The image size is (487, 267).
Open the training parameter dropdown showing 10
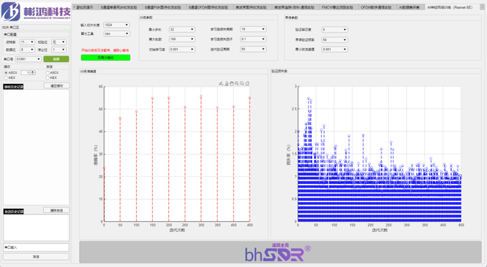coord(253,29)
